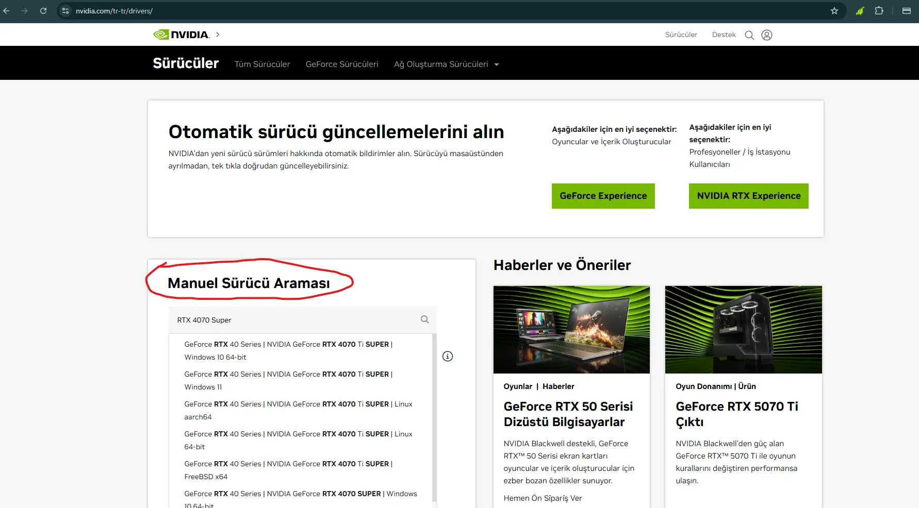Viewport: 919px width, 508px height.
Task: Click the NVIDIA logo
Action: click(x=182, y=35)
